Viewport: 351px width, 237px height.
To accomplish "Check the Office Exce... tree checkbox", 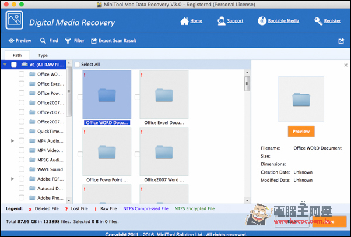I will (22, 84).
